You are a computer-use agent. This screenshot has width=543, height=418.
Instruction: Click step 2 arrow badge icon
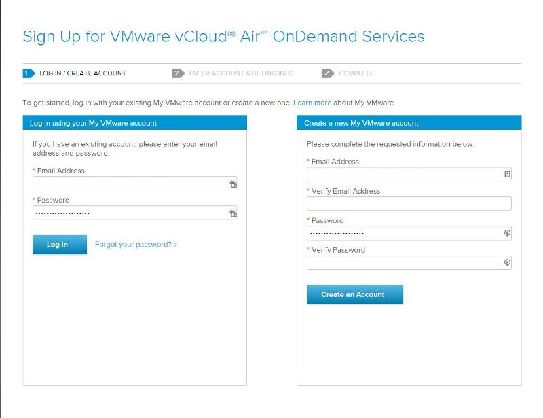(x=179, y=73)
